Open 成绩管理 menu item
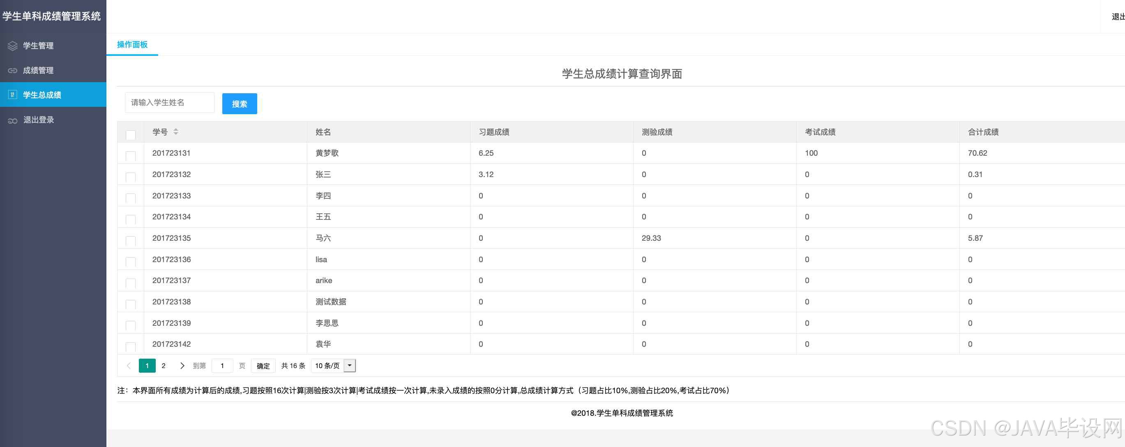 tap(39, 70)
